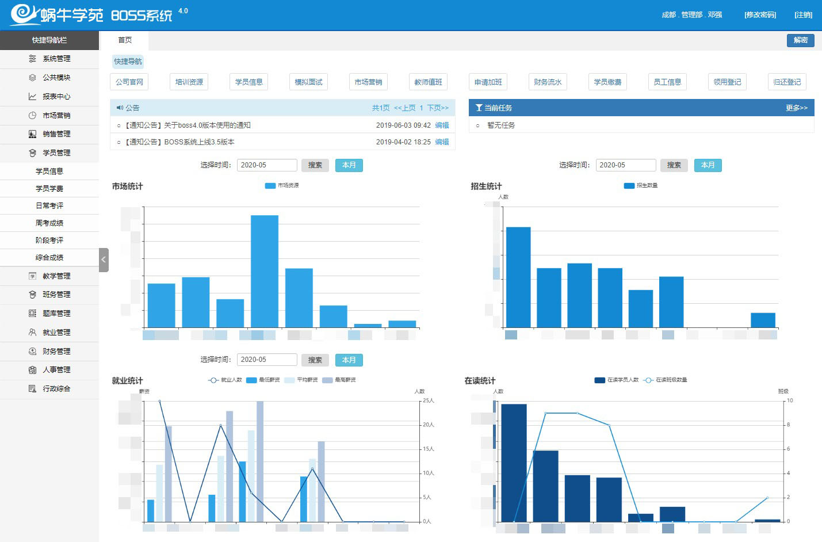Click the 财务管理 sidebar icon
The height and width of the screenshot is (542, 822).
[x=32, y=352]
